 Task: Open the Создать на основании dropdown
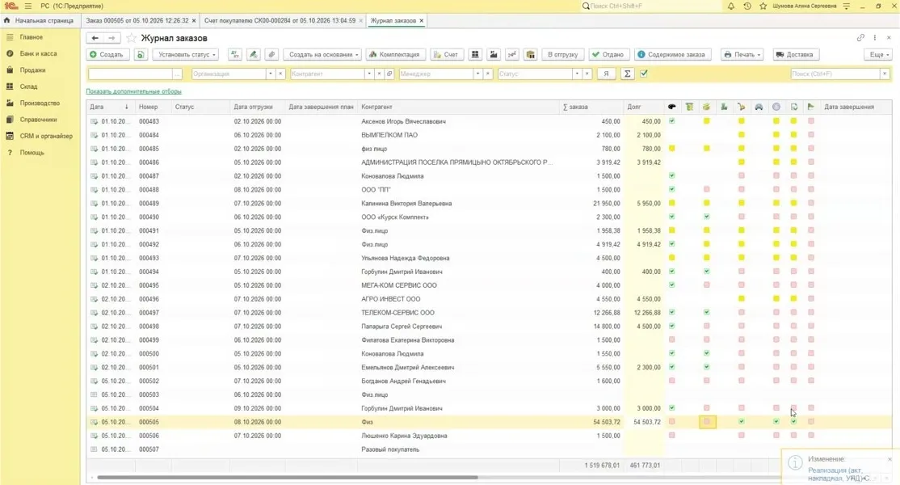(324, 54)
